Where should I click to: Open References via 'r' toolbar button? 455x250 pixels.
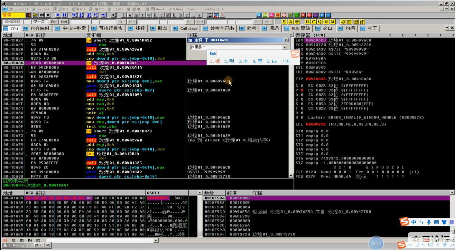[187, 15]
